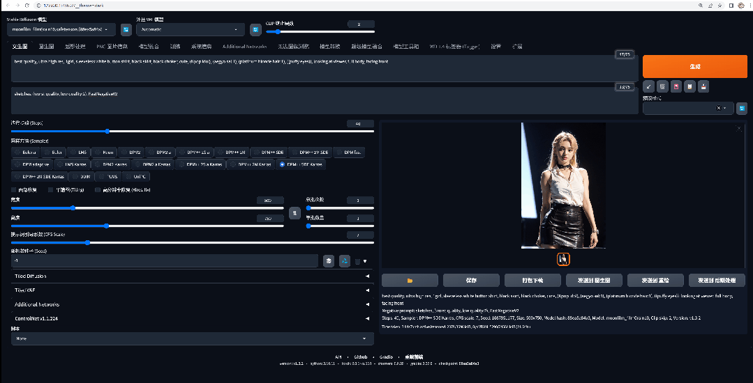
Task: Open the output folder with the folder icon
Action: (410, 280)
